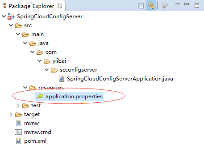The height and width of the screenshot is (161, 204).
Task: Click the resources folder icon
Action: [33, 88]
